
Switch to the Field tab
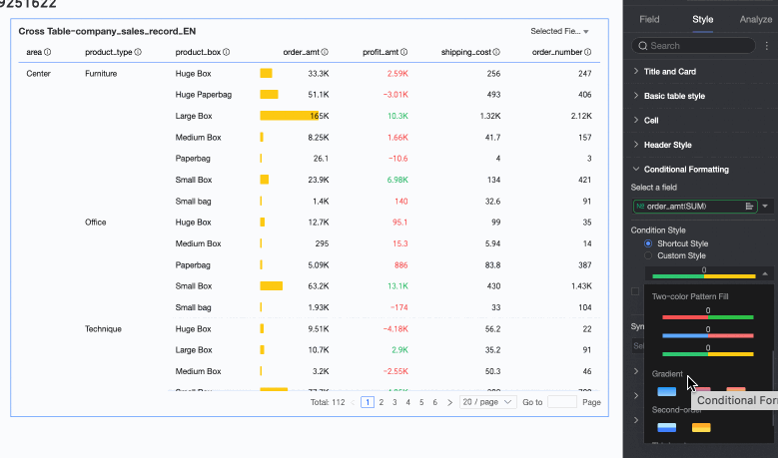click(649, 19)
